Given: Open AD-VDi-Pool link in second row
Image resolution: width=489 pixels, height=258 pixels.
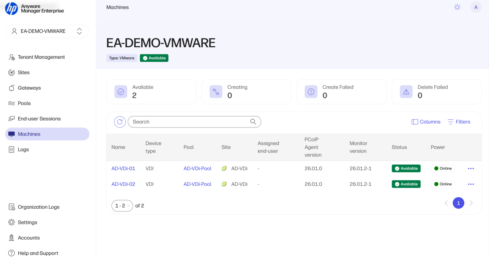Looking at the screenshot, I should tap(197, 184).
